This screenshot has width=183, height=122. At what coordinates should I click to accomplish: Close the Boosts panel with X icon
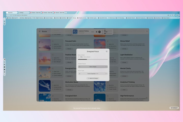pyautogui.click(x=39, y=31)
